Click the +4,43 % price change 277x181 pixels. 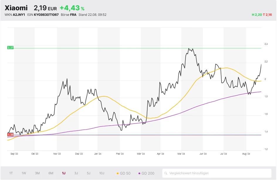point(72,8)
